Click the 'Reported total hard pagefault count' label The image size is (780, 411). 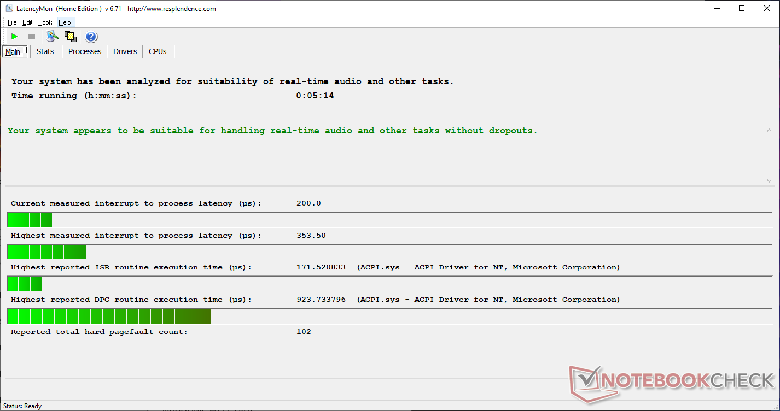(x=99, y=332)
